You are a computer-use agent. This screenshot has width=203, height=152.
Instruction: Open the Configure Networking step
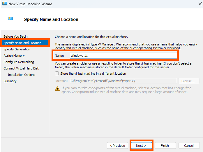pos(19,62)
